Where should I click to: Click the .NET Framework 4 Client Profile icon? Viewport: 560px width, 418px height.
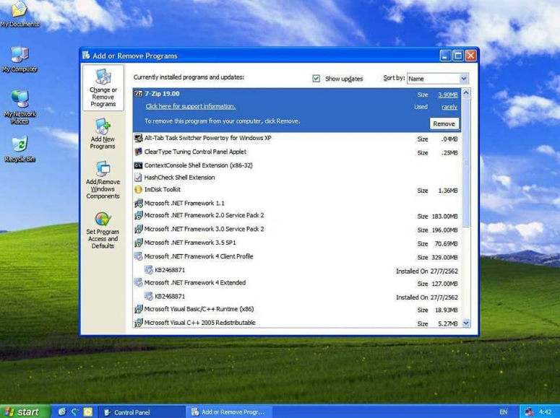pyautogui.click(x=138, y=256)
